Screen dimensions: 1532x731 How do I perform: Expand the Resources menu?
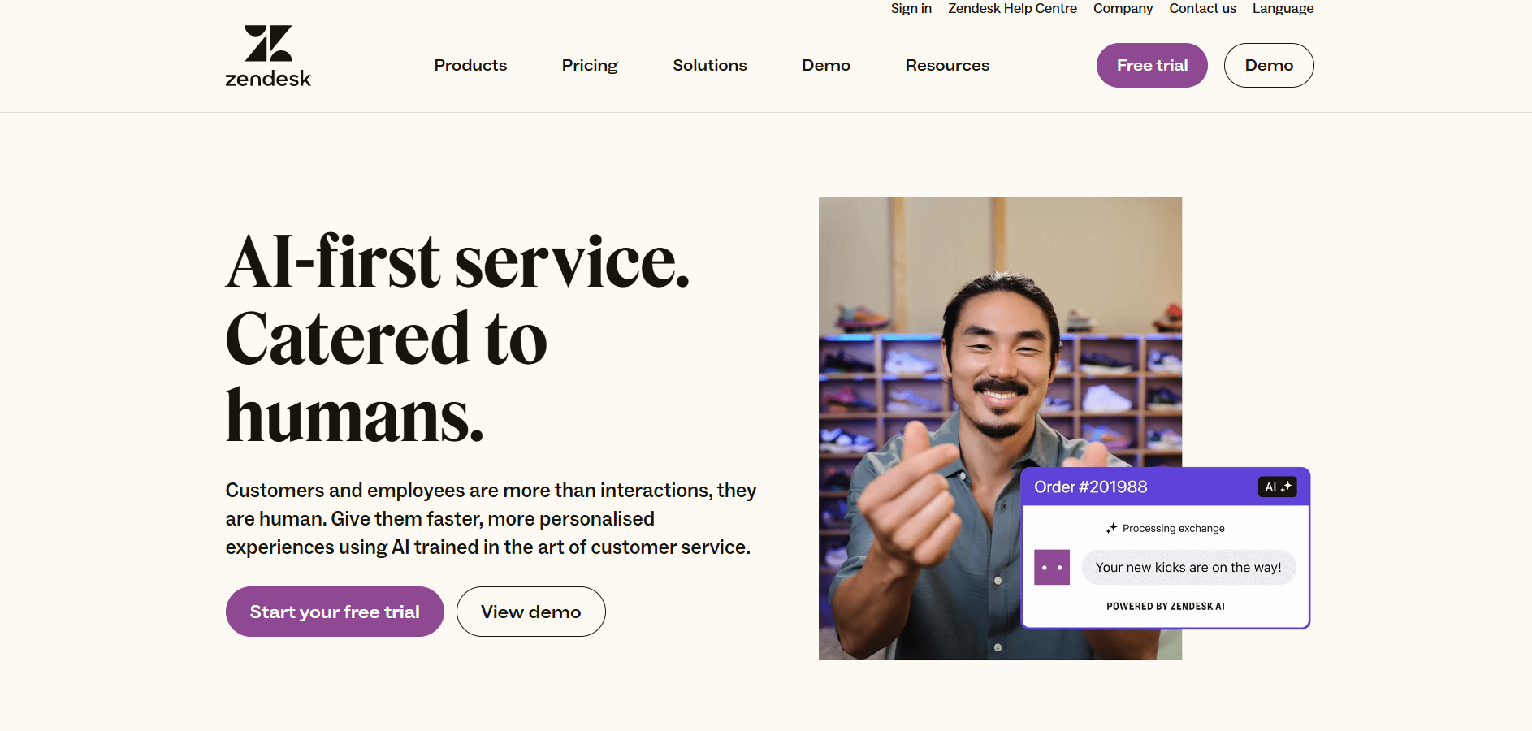click(947, 65)
